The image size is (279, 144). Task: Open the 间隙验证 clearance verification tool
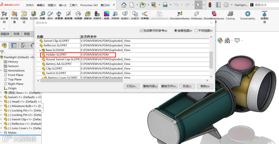pos(24,17)
